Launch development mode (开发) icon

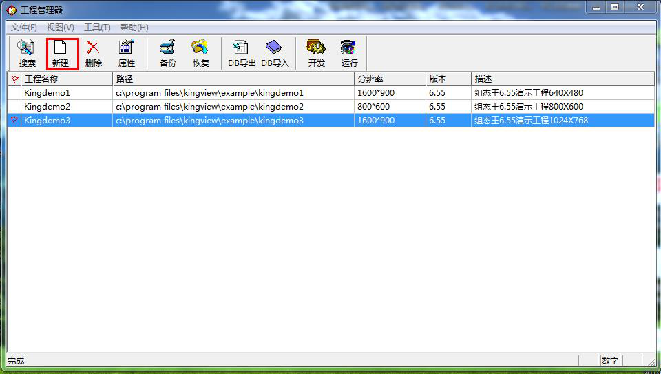tap(316, 53)
